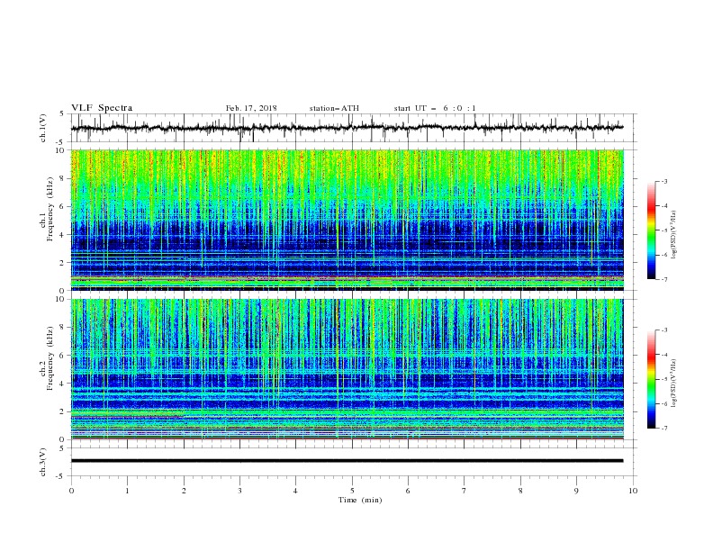The height and width of the screenshot is (551, 713).
Task: Click the "ch.1(V)" waveform axis label
Action: click(43, 128)
